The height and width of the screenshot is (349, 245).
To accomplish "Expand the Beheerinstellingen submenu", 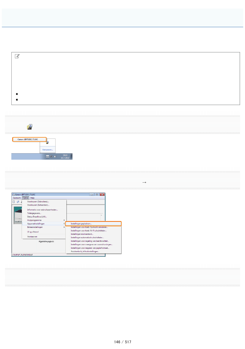I will tap(44, 227).
